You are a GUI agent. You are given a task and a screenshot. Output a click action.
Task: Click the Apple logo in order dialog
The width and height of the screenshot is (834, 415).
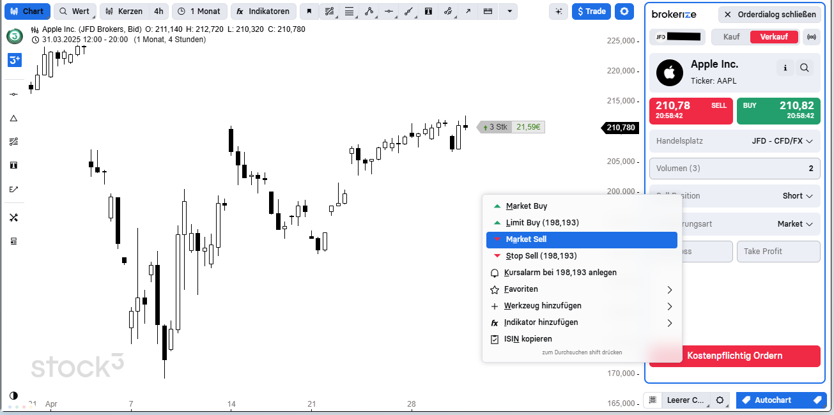(670, 73)
